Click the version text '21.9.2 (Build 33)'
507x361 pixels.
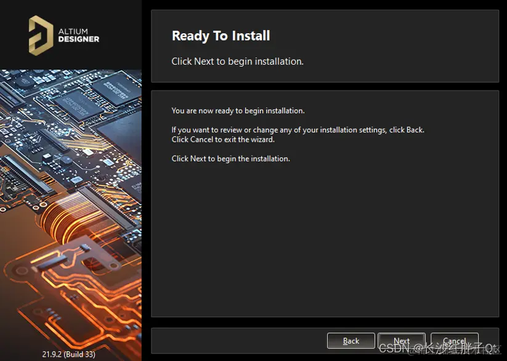pos(68,354)
